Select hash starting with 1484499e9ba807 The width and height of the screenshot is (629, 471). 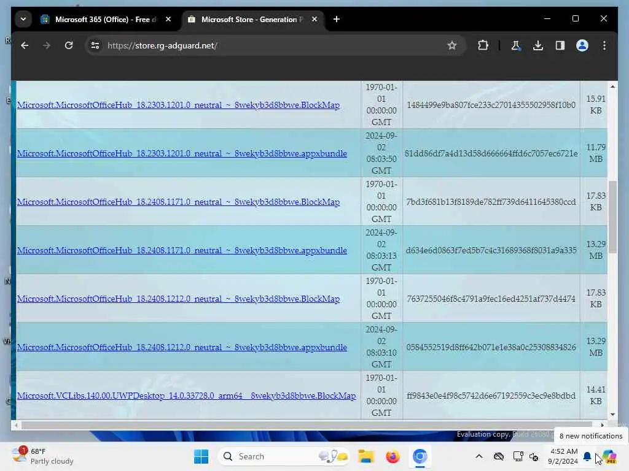coord(491,105)
